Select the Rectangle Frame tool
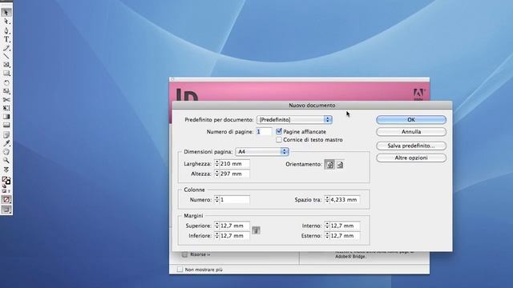 (6, 65)
